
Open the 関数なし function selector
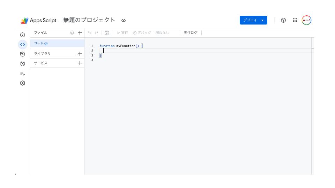pos(162,33)
